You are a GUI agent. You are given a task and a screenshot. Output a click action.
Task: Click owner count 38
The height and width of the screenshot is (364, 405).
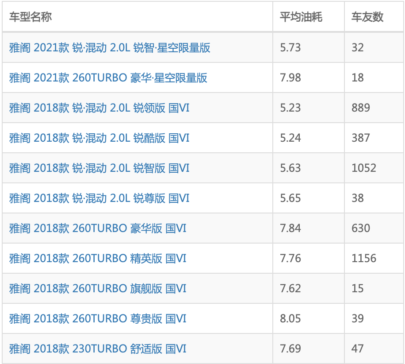point(358,198)
